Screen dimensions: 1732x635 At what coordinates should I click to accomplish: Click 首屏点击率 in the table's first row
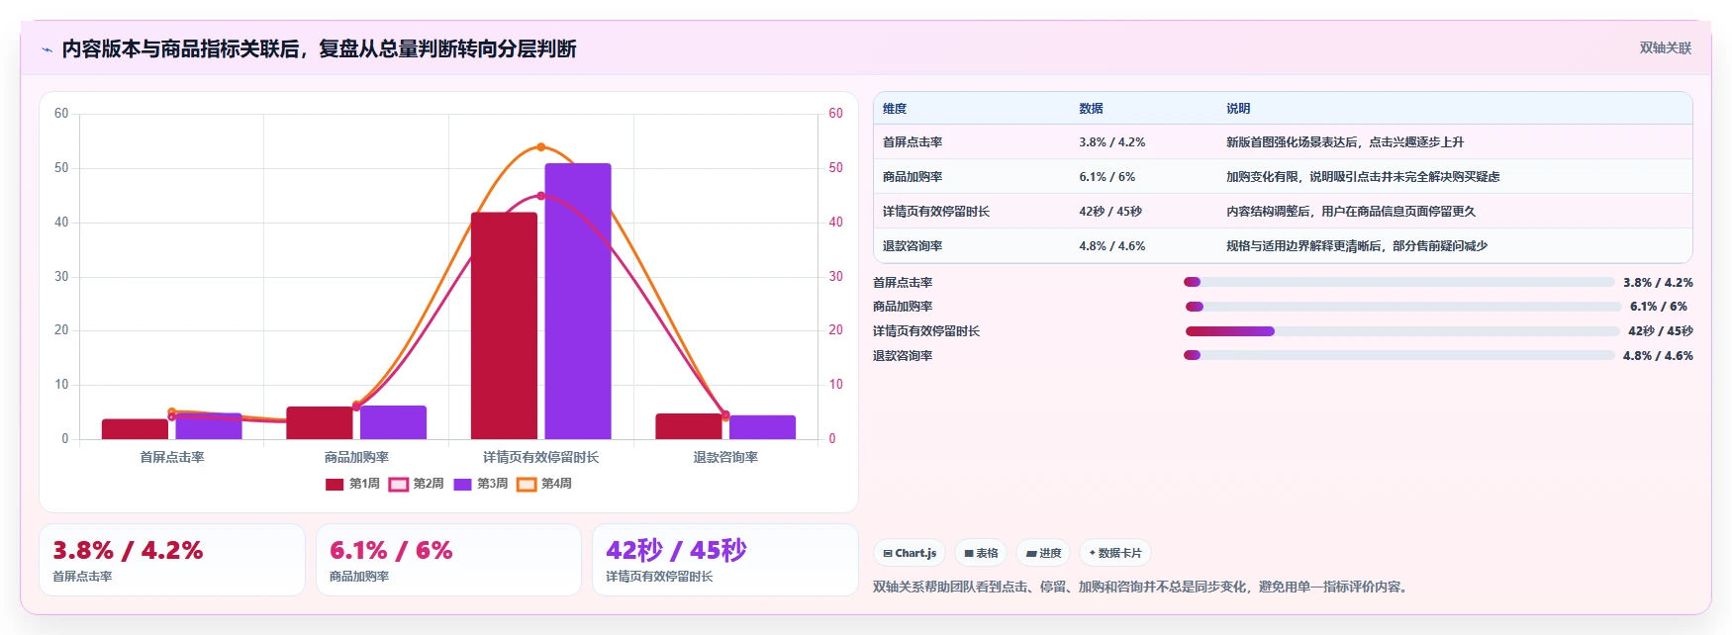(x=913, y=142)
